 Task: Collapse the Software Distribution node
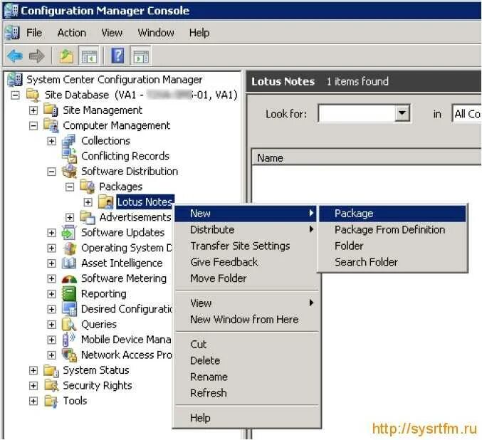pos(52,172)
